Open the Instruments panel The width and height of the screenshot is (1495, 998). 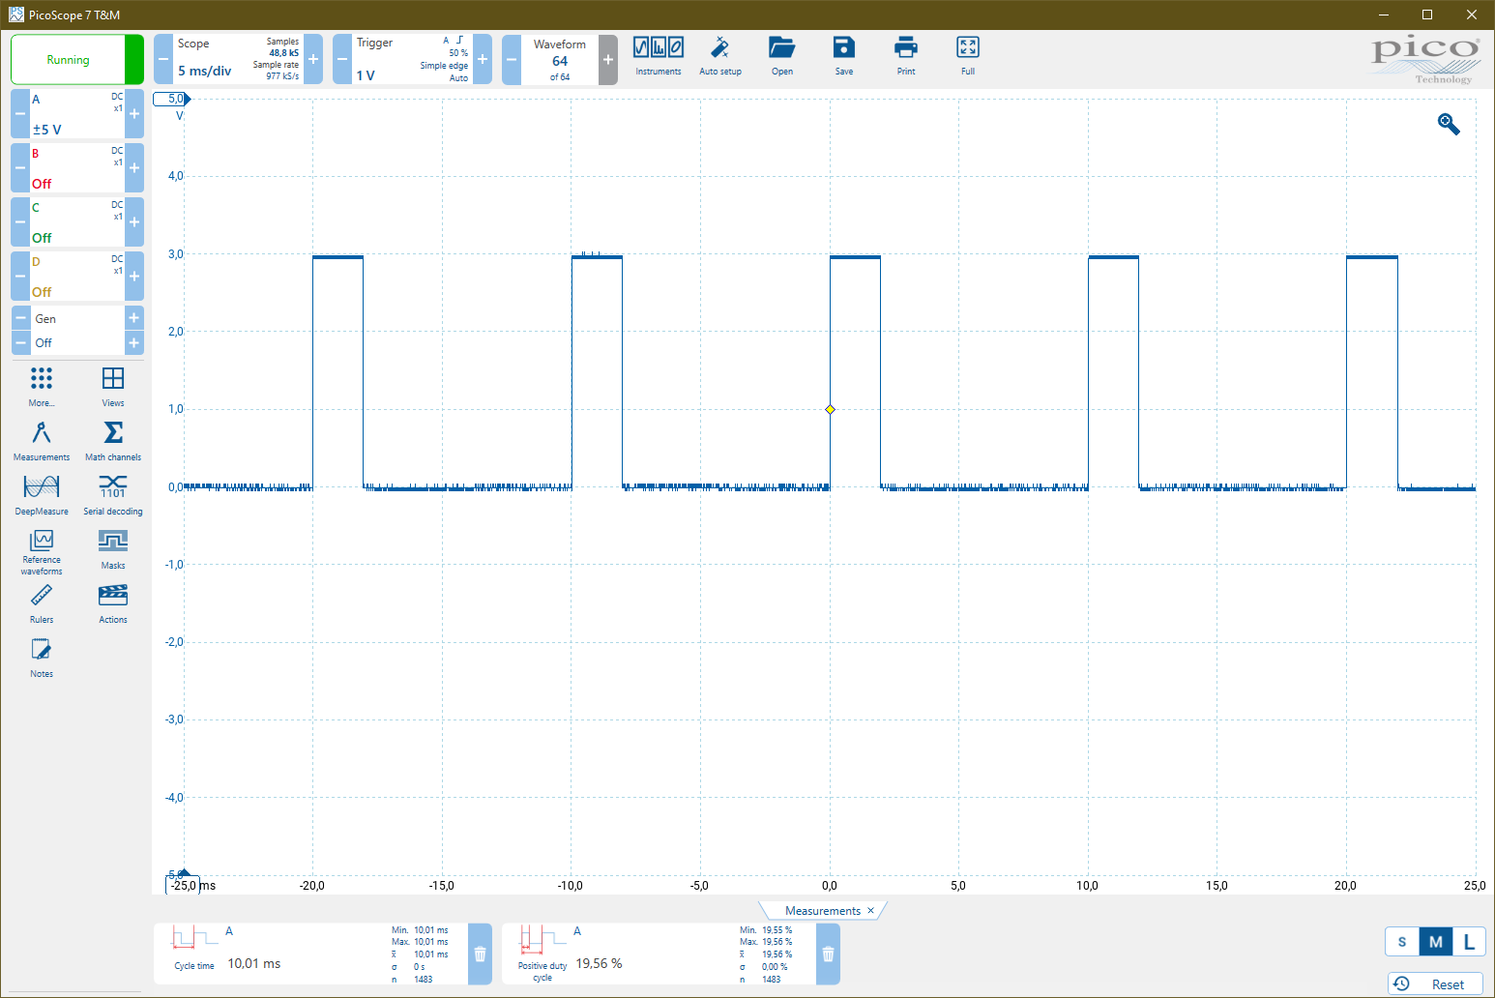pyautogui.click(x=658, y=56)
